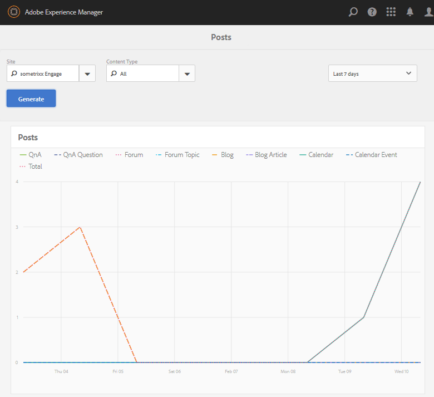Expand the Site dropdown arrow

(87, 73)
